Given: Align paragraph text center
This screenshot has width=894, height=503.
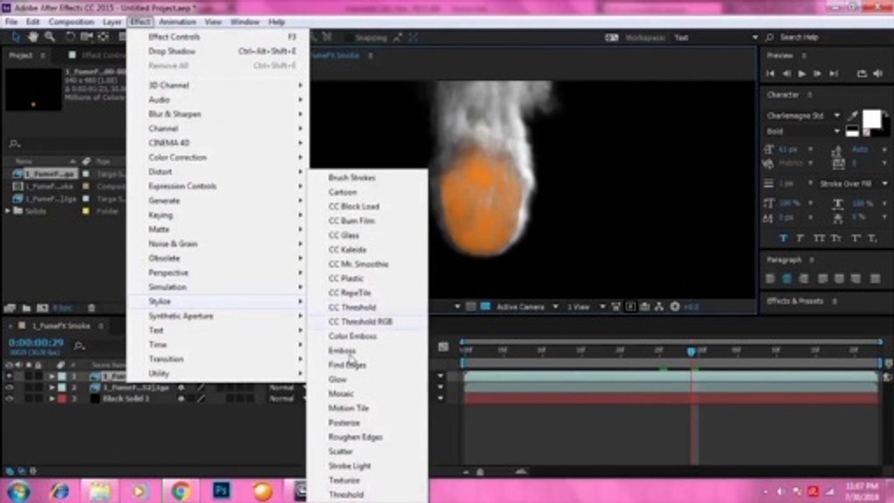Looking at the screenshot, I should tap(788, 279).
